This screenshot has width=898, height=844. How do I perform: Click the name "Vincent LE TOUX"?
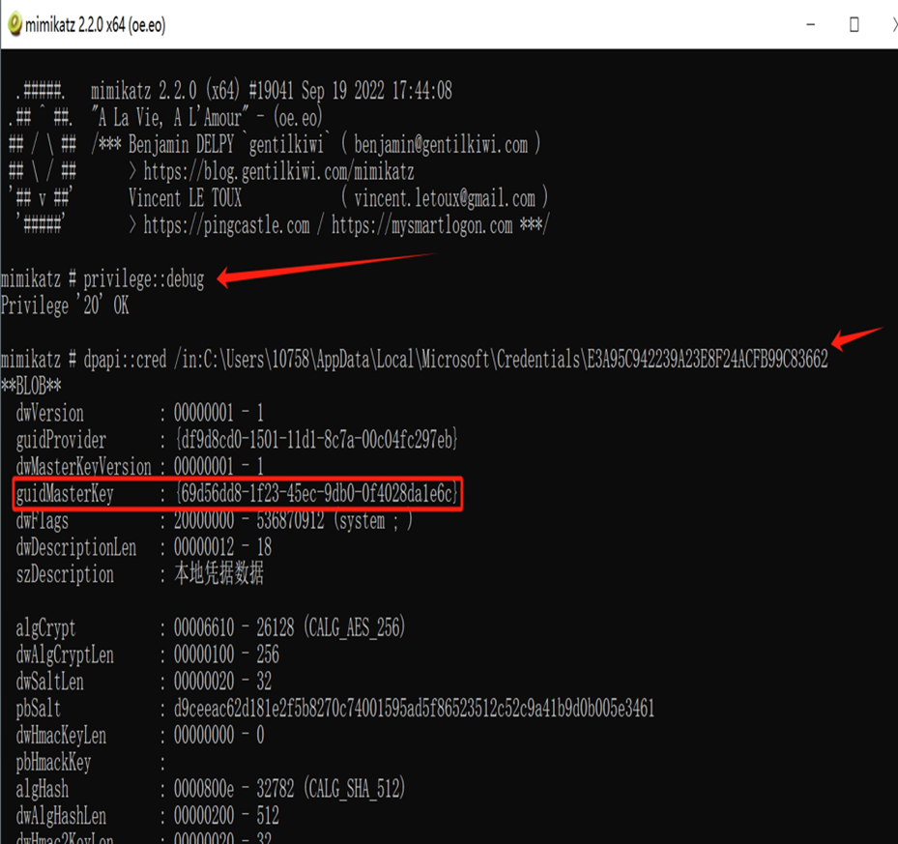[x=185, y=198]
